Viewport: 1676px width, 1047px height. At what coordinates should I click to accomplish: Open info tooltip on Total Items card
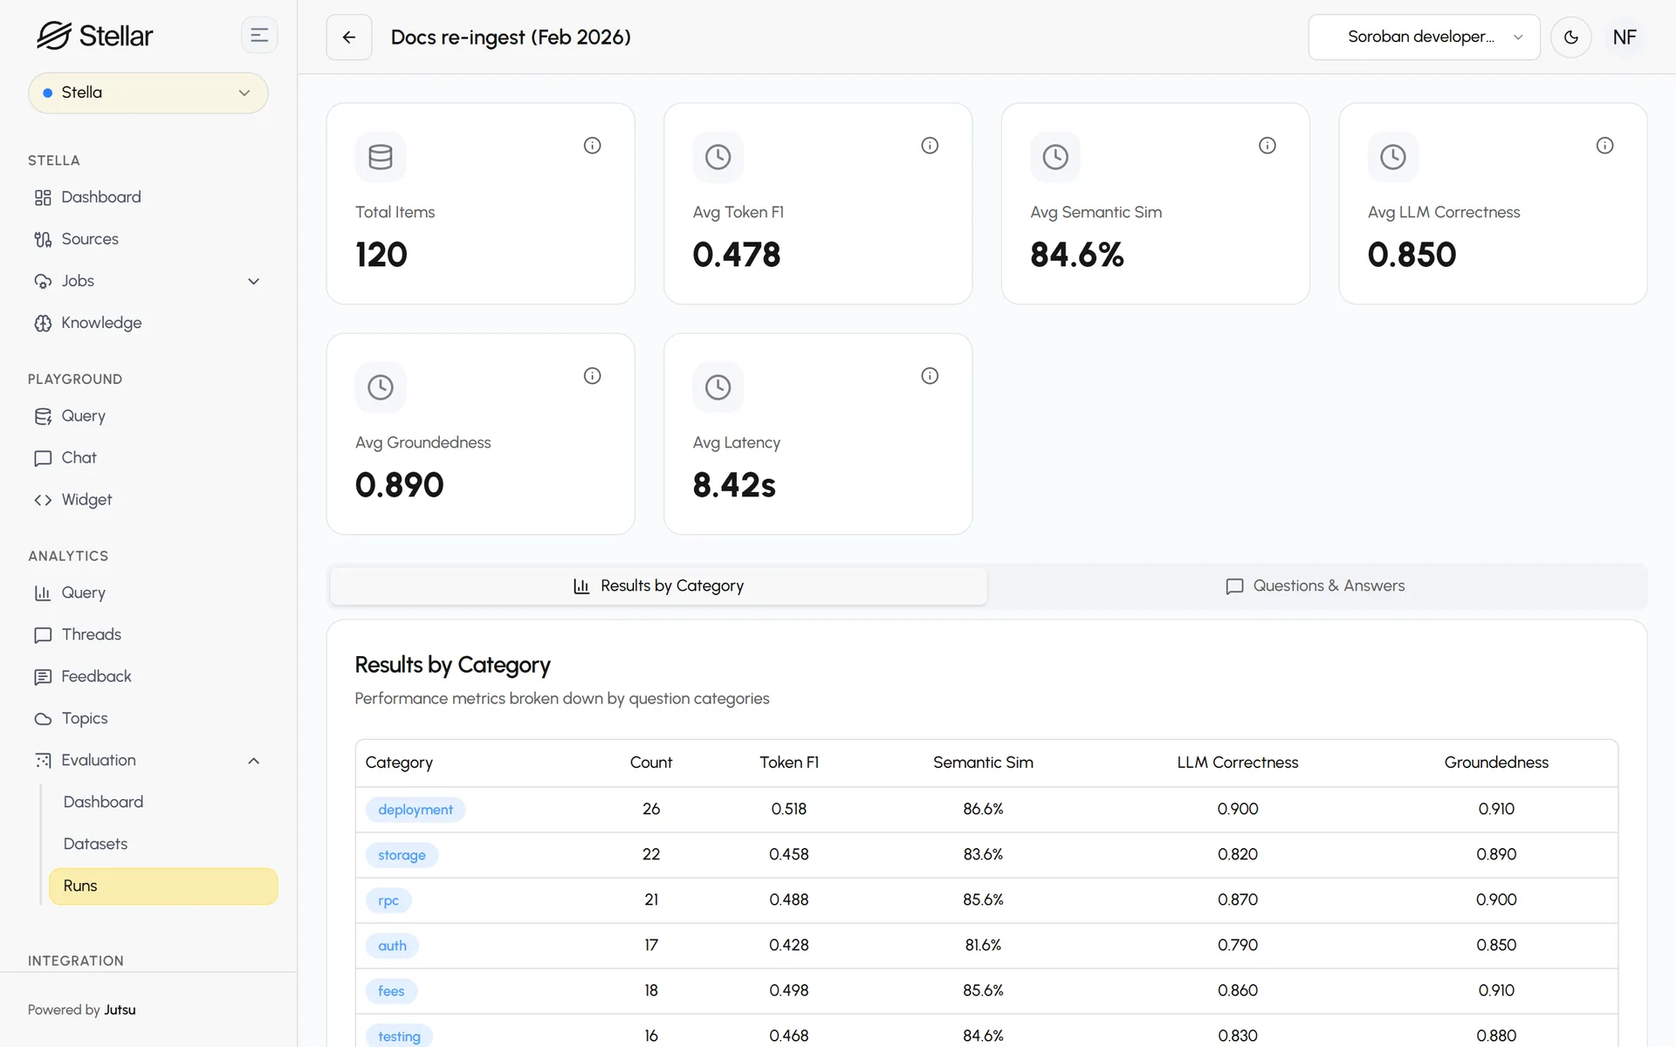(593, 146)
